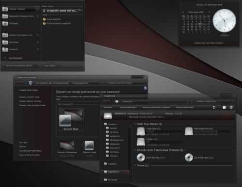Open Window Color settings
The height and width of the screenshot is (187, 242).
(x=89, y=148)
